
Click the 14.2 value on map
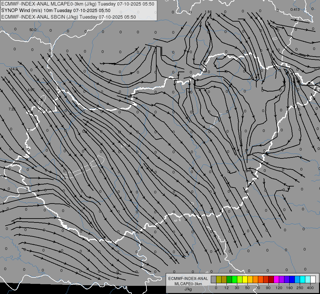14,69
